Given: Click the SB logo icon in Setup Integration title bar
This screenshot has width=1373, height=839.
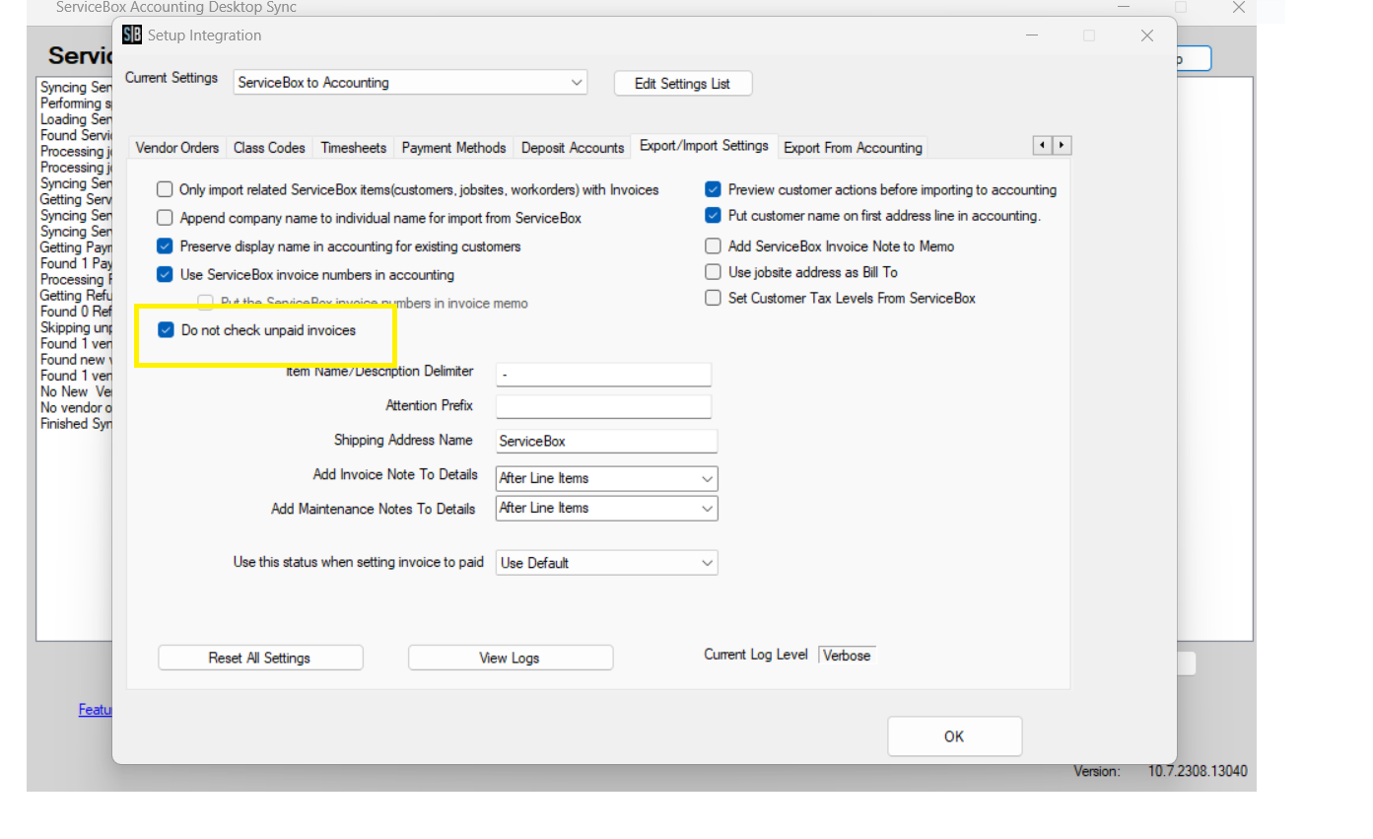Looking at the screenshot, I should point(132,35).
